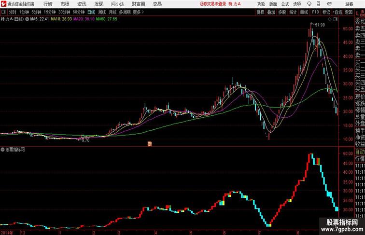Click the 2014年 date label on the time axis

click(x=7, y=233)
